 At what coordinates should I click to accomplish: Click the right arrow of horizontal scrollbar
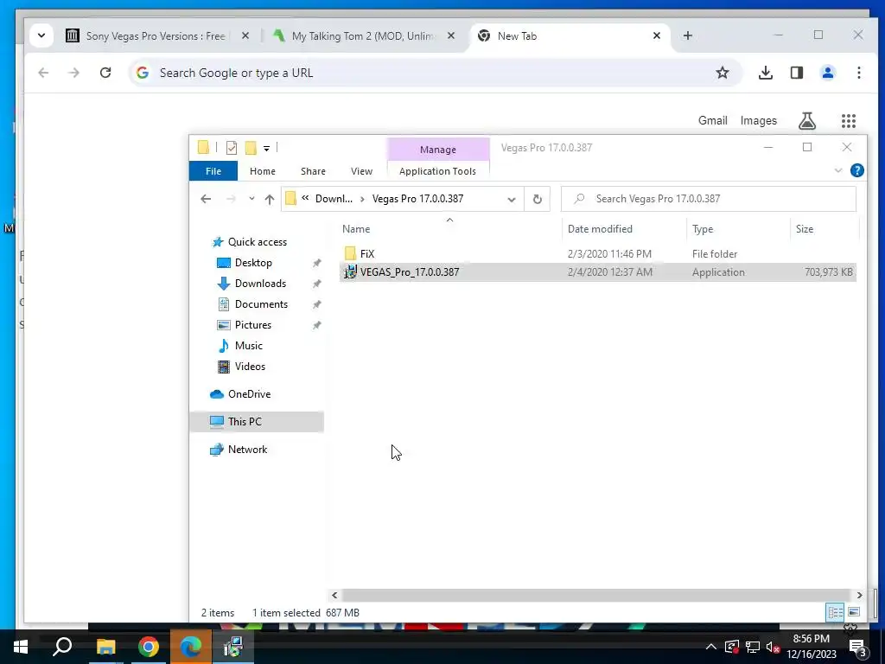(859, 595)
